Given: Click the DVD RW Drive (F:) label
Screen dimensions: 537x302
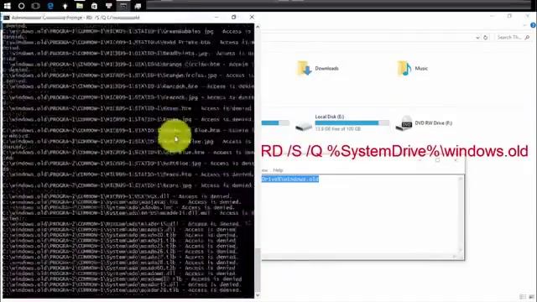Looking at the screenshot, I should [x=434, y=123].
